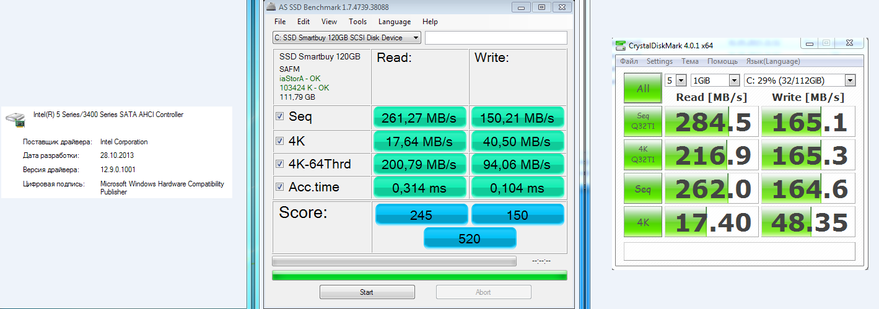Click CrystalDiskMark write value 48.35

(x=808, y=222)
